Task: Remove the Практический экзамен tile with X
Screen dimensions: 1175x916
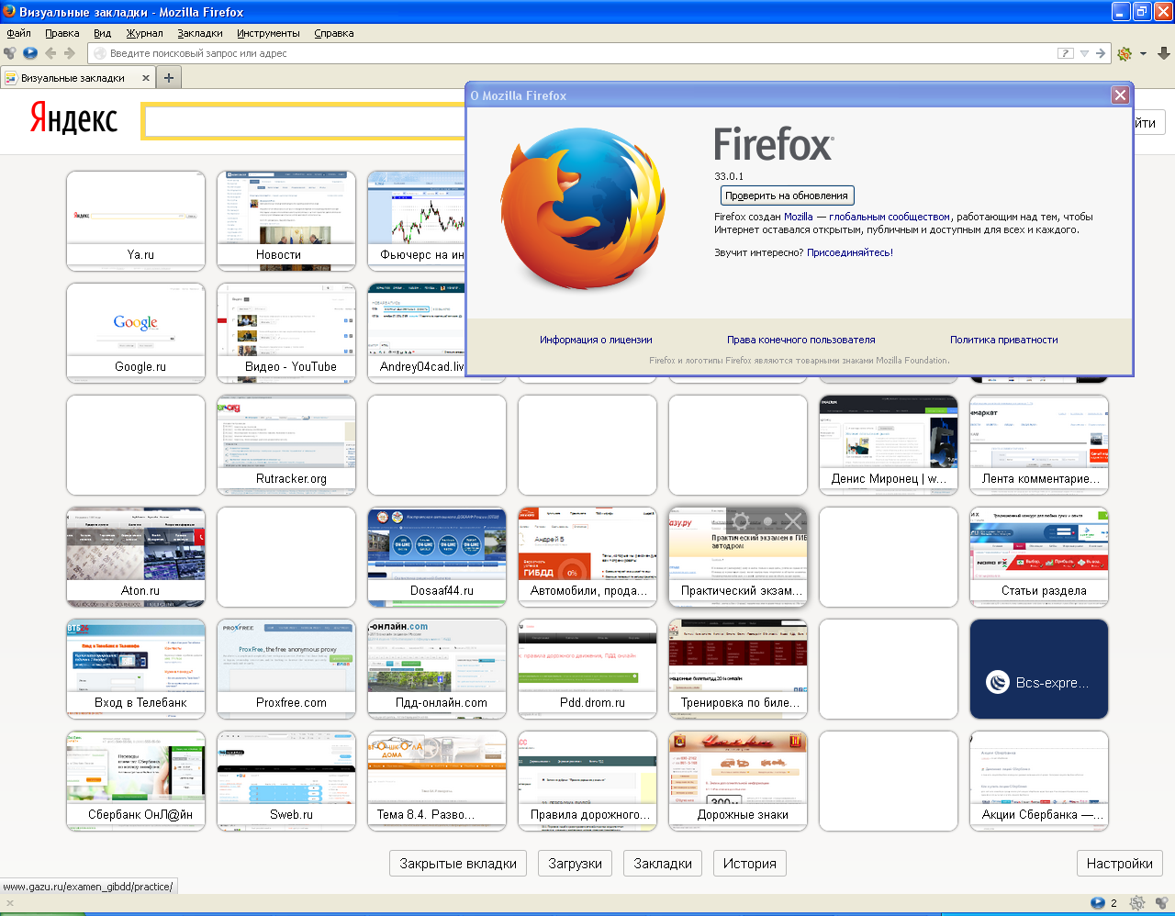Action: coord(794,522)
